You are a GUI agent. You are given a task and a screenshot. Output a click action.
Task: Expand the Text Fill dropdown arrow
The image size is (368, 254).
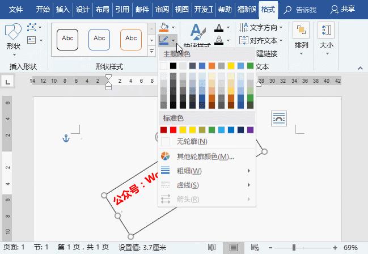pyautogui.click(x=228, y=27)
